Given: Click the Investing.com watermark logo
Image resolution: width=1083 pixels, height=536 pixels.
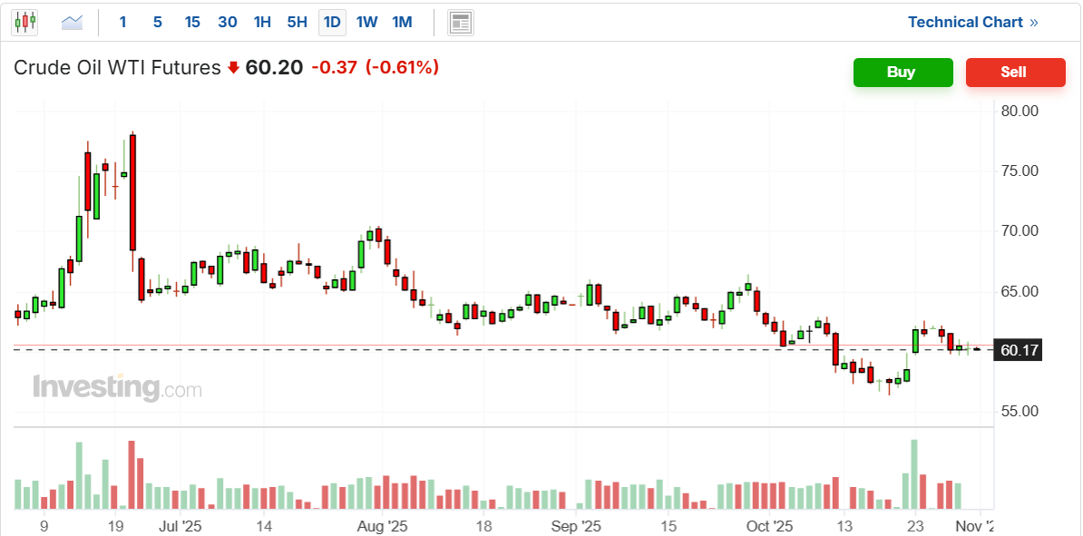Looking at the screenshot, I should coord(117,388).
